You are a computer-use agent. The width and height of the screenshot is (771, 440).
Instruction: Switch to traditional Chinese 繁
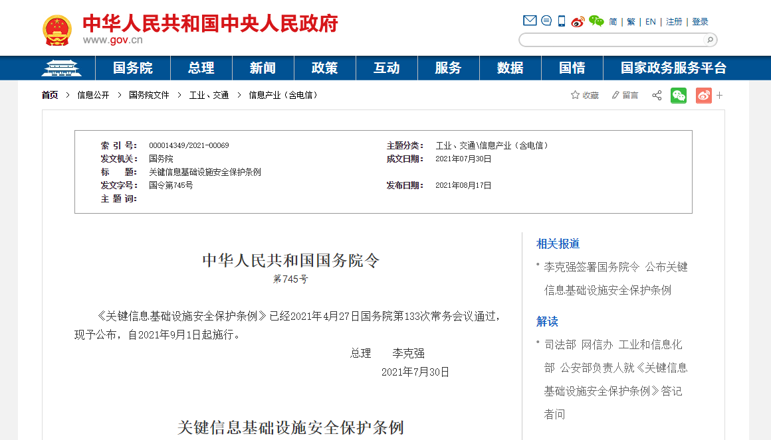pos(631,22)
